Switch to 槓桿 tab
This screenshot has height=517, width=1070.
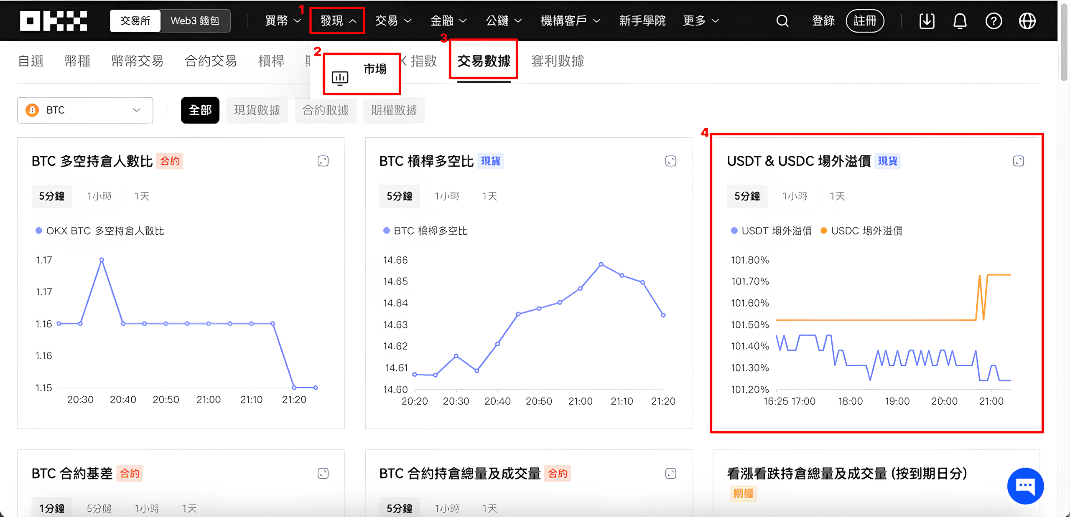[x=271, y=61]
